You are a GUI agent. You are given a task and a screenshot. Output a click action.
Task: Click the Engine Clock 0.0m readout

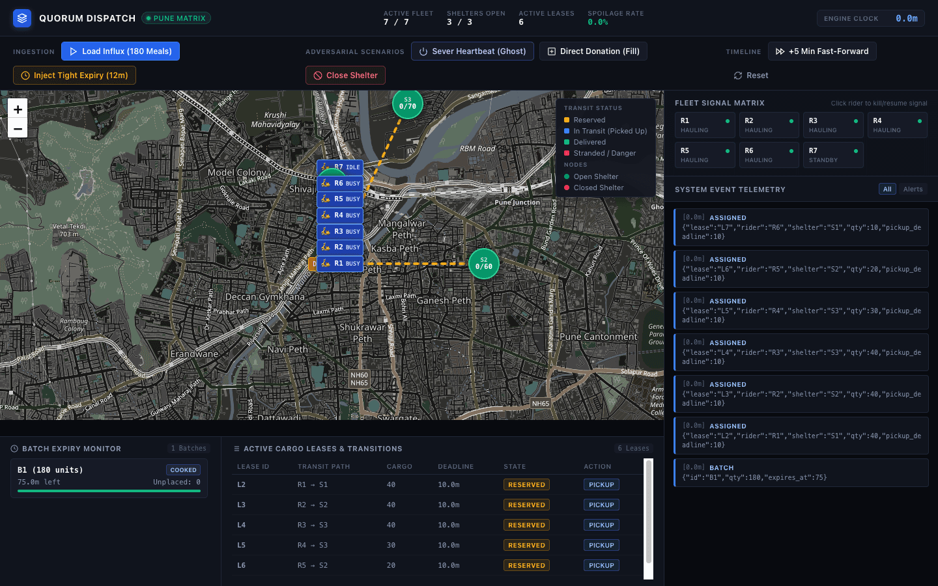click(871, 18)
